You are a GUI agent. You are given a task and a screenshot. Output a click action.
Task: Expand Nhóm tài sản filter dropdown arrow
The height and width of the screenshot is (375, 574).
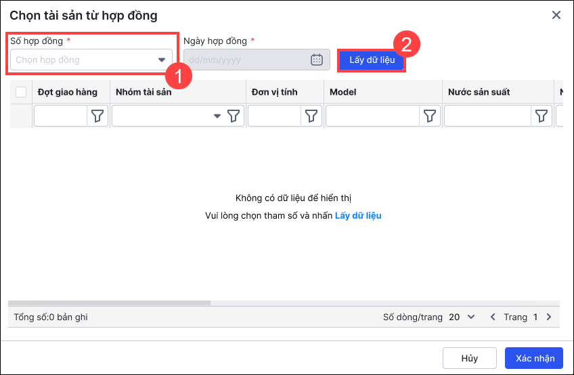[217, 116]
